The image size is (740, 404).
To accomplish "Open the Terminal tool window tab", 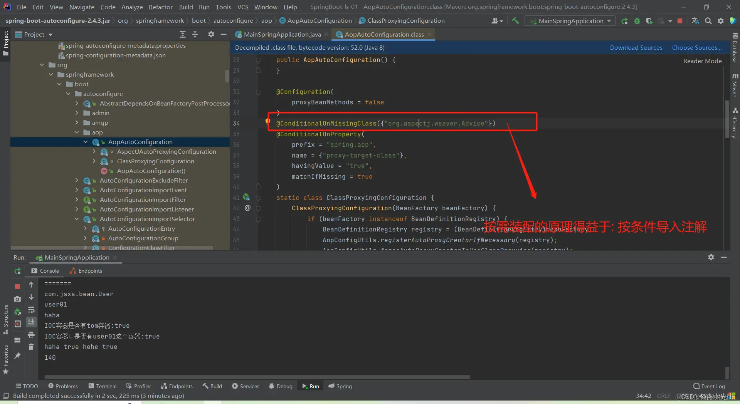I will click(102, 386).
